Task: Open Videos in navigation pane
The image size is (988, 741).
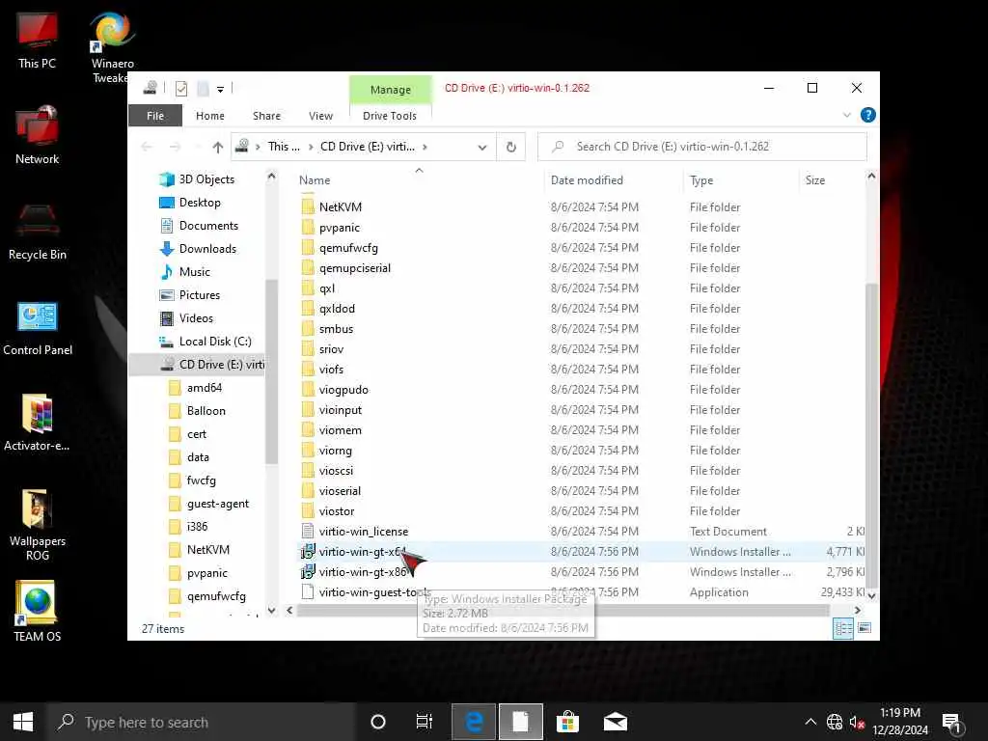Action: (x=195, y=318)
